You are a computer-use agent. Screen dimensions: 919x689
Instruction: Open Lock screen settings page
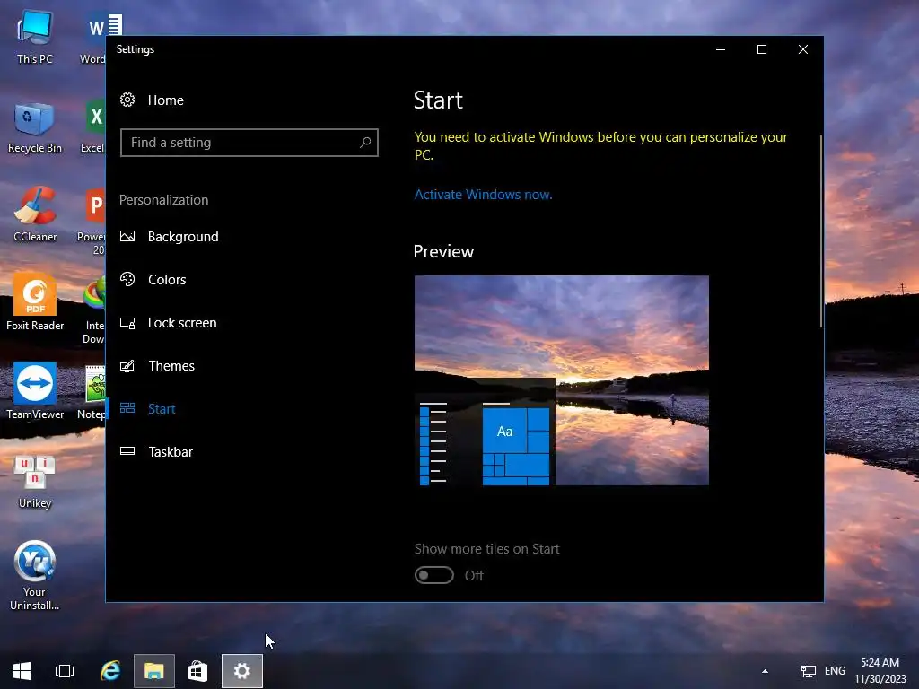tap(182, 323)
